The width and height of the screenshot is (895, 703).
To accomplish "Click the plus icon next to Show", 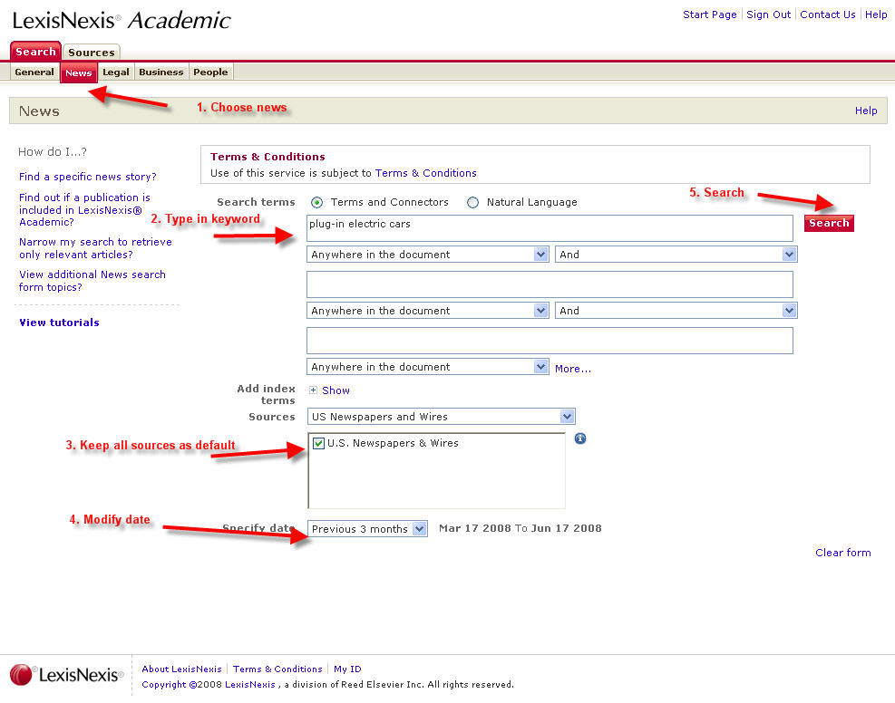I will pos(313,390).
